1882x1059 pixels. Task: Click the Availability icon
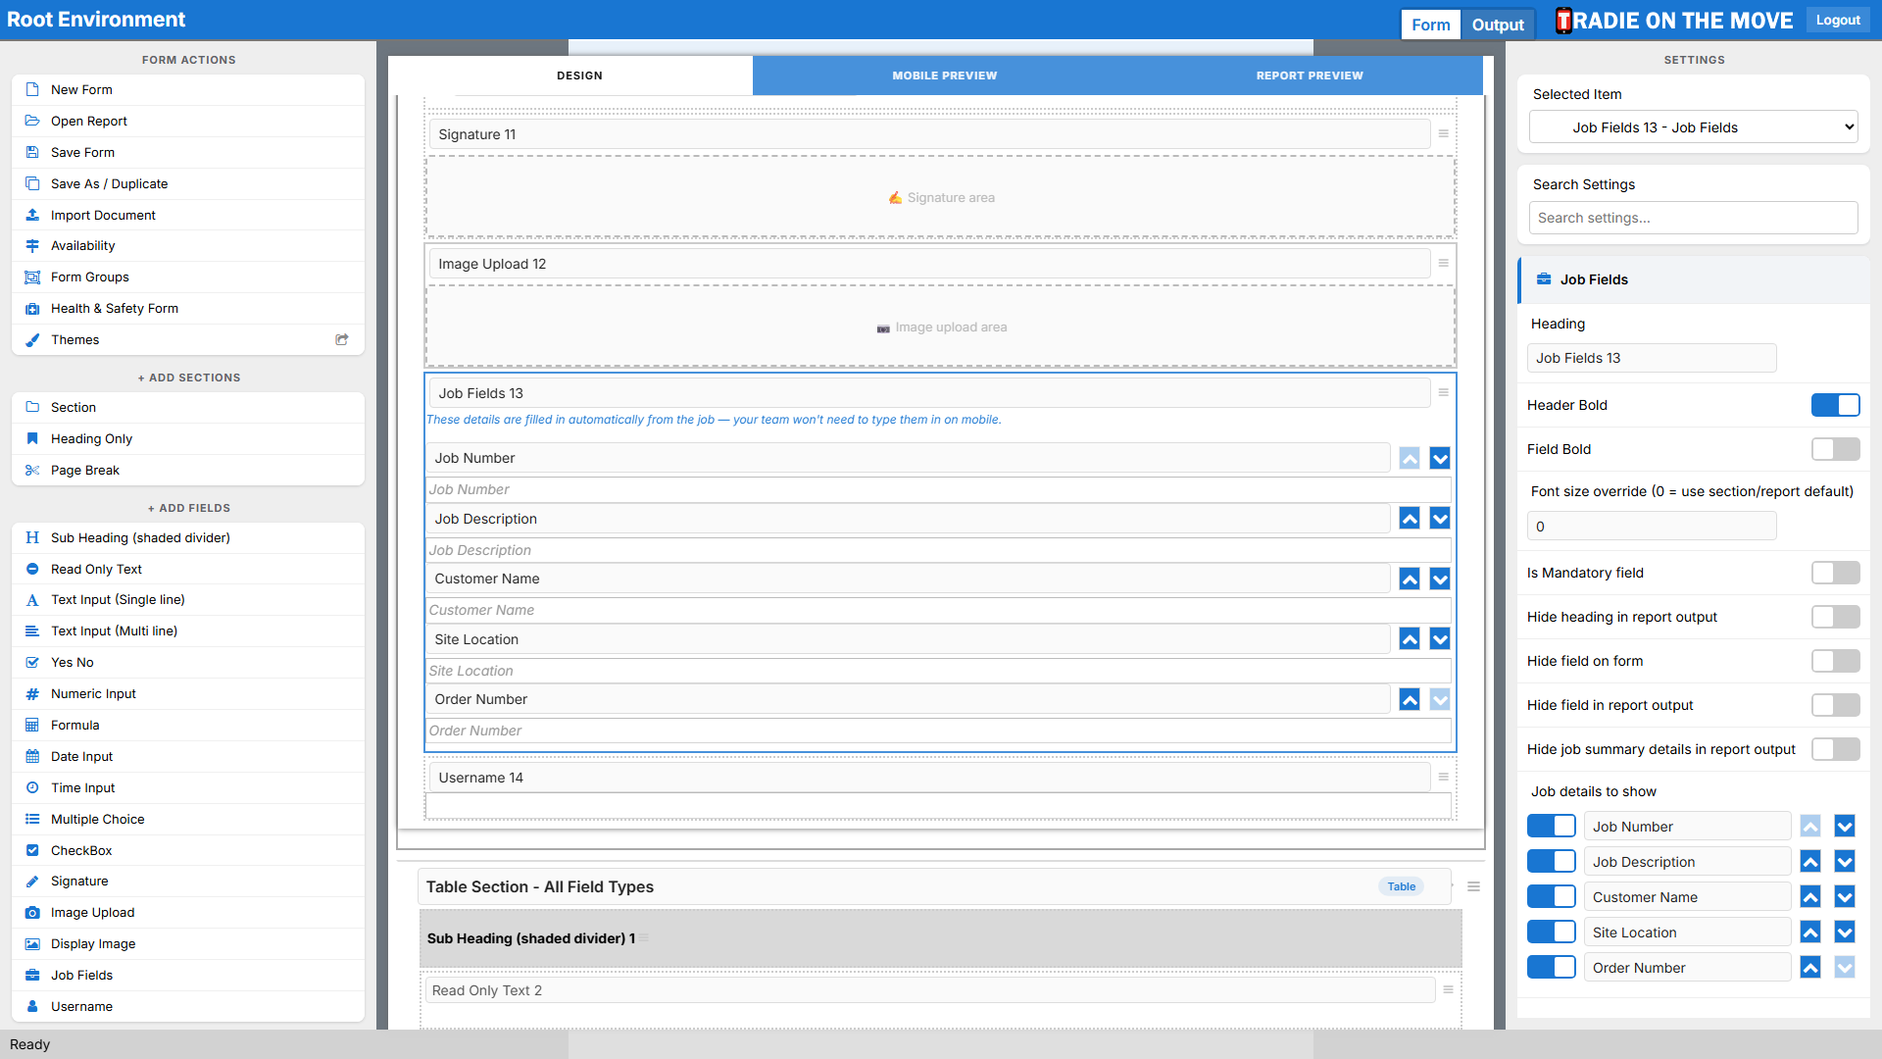click(x=32, y=246)
